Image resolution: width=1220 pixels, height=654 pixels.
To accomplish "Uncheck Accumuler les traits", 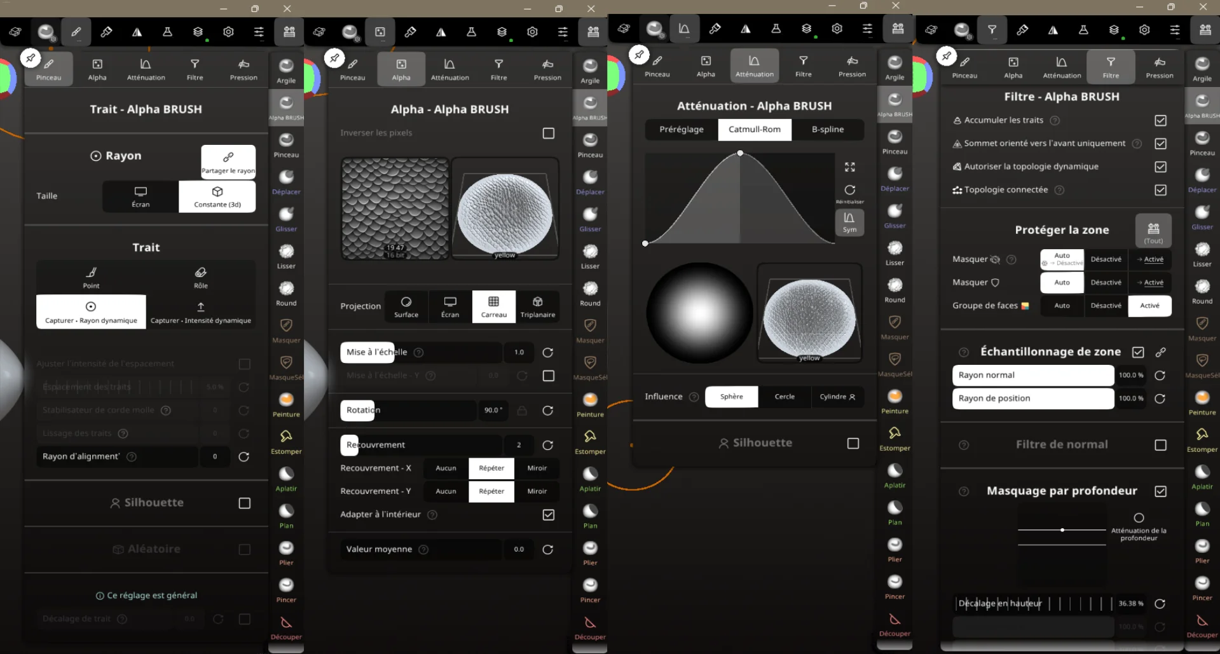I will (x=1160, y=121).
